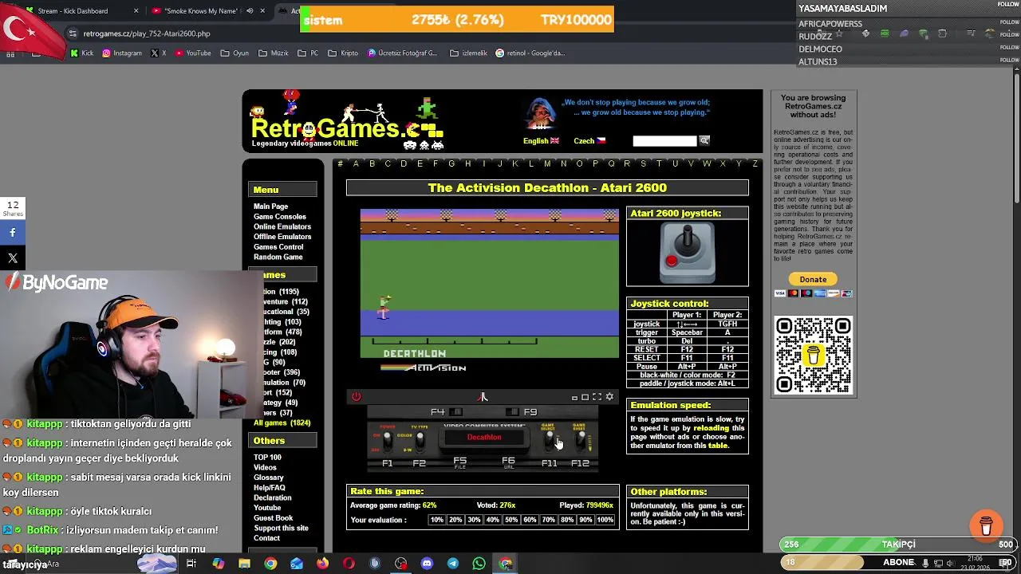Select All games (1824) category
This screenshot has width=1021, height=574.
[x=282, y=423]
